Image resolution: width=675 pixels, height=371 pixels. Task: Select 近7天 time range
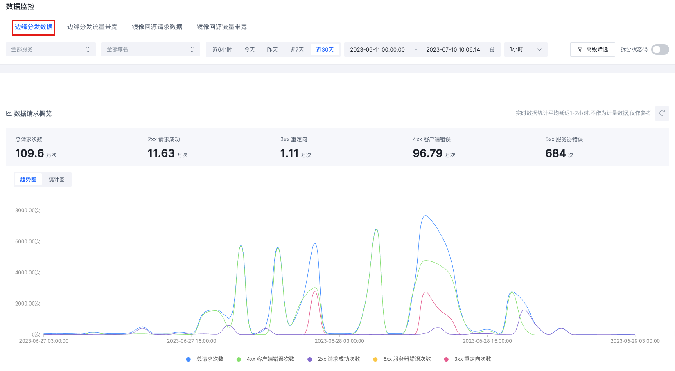pos(297,50)
